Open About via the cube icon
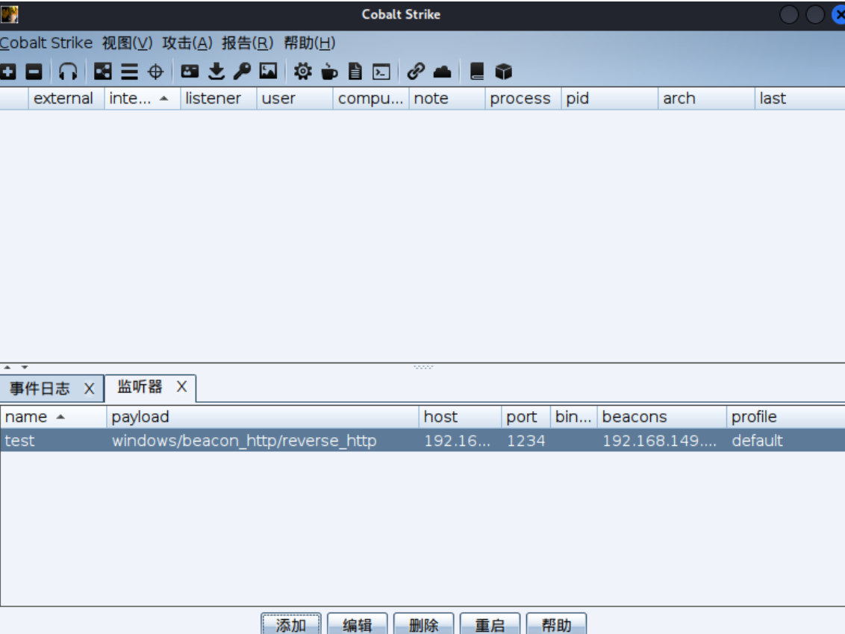Image resolution: width=845 pixels, height=634 pixels. click(503, 72)
